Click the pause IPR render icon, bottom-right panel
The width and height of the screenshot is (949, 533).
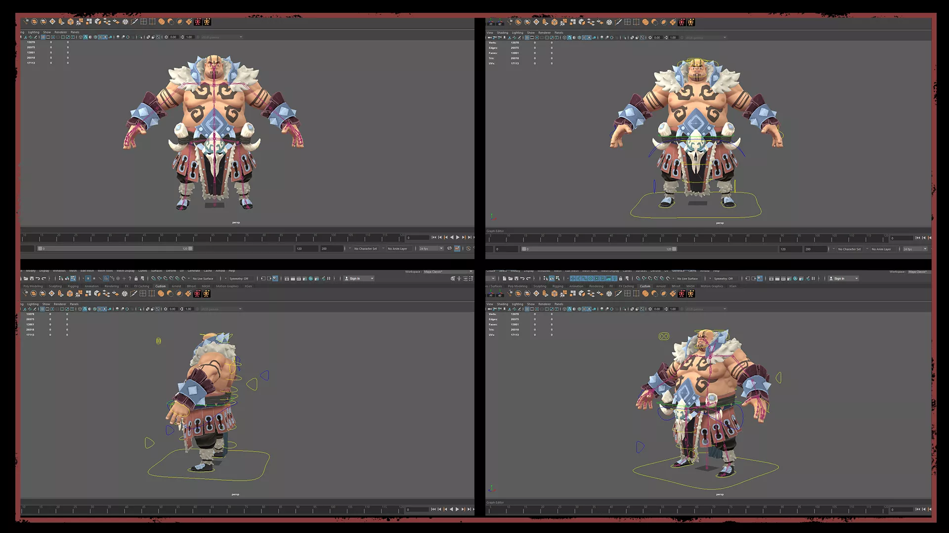pos(813,278)
